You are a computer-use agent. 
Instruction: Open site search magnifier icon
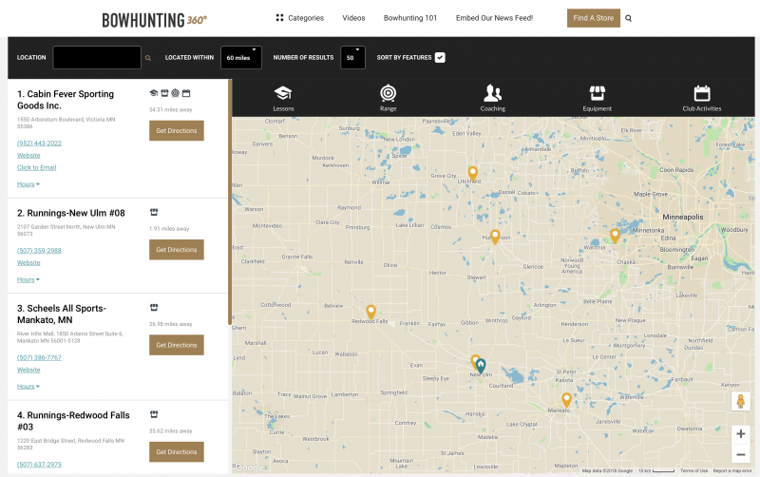pos(628,18)
